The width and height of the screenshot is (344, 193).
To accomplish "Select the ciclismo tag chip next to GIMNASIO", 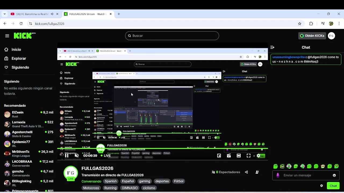I will pyautogui.click(x=149, y=188).
